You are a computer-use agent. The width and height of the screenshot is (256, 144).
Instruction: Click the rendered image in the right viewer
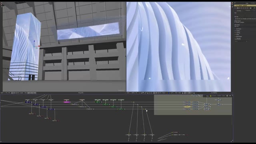pyautogui.click(x=179, y=46)
